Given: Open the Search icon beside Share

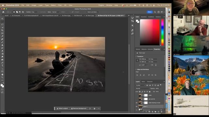Looking at the screenshot, I should point(155,12).
